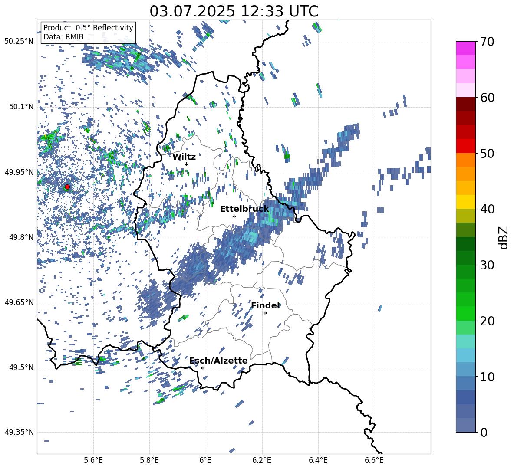Click the 49.8°N latitude label
The height and width of the screenshot is (469, 514).
pyautogui.click(x=22, y=237)
